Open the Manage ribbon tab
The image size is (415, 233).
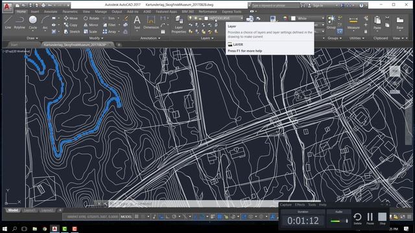point(101,12)
